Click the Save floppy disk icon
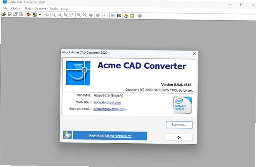 [10, 14]
